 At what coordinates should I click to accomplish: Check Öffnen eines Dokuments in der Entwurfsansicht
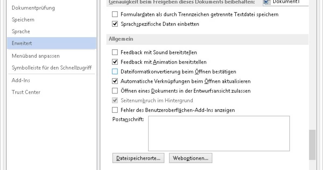[x=115, y=91]
